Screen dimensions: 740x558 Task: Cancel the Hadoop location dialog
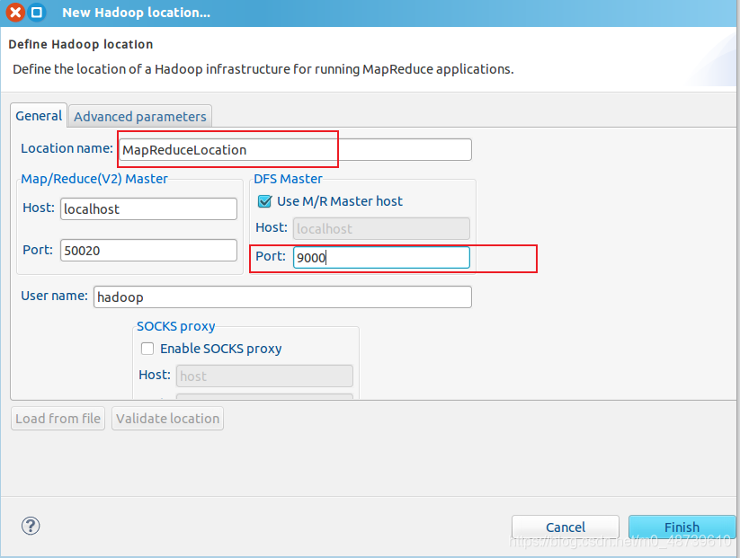566,527
